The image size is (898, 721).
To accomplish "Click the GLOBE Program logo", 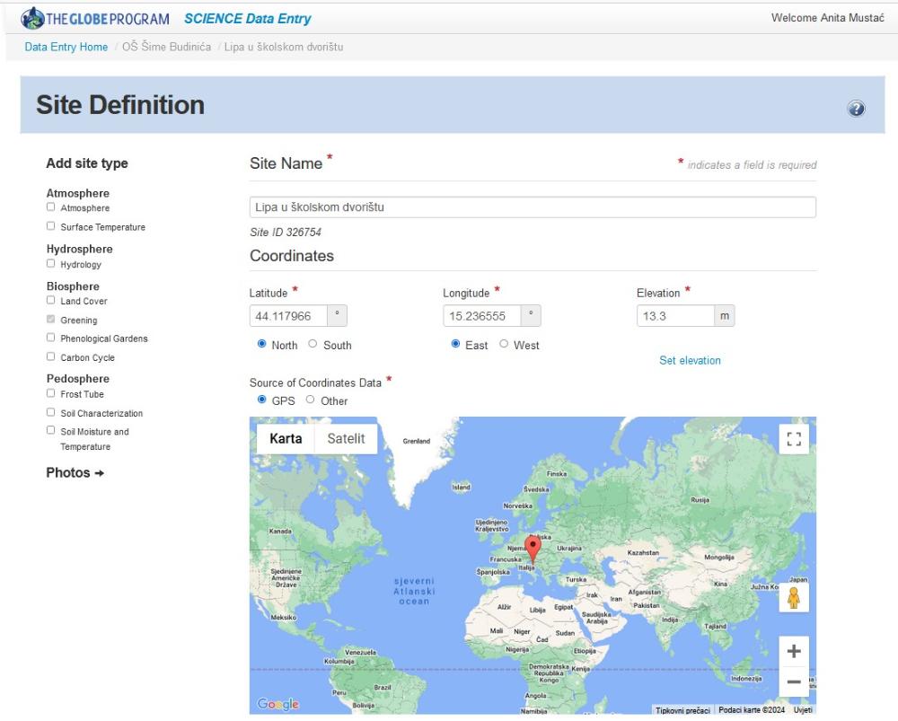I will [96, 18].
